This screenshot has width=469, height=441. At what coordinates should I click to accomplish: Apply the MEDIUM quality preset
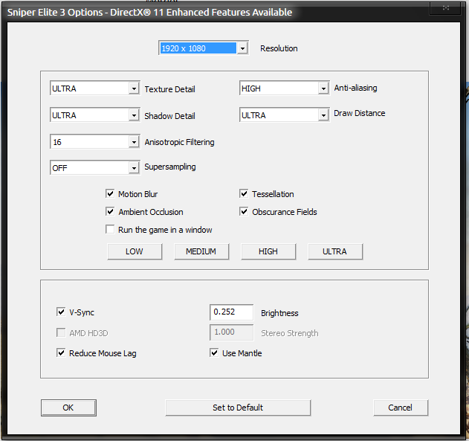pos(201,251)
